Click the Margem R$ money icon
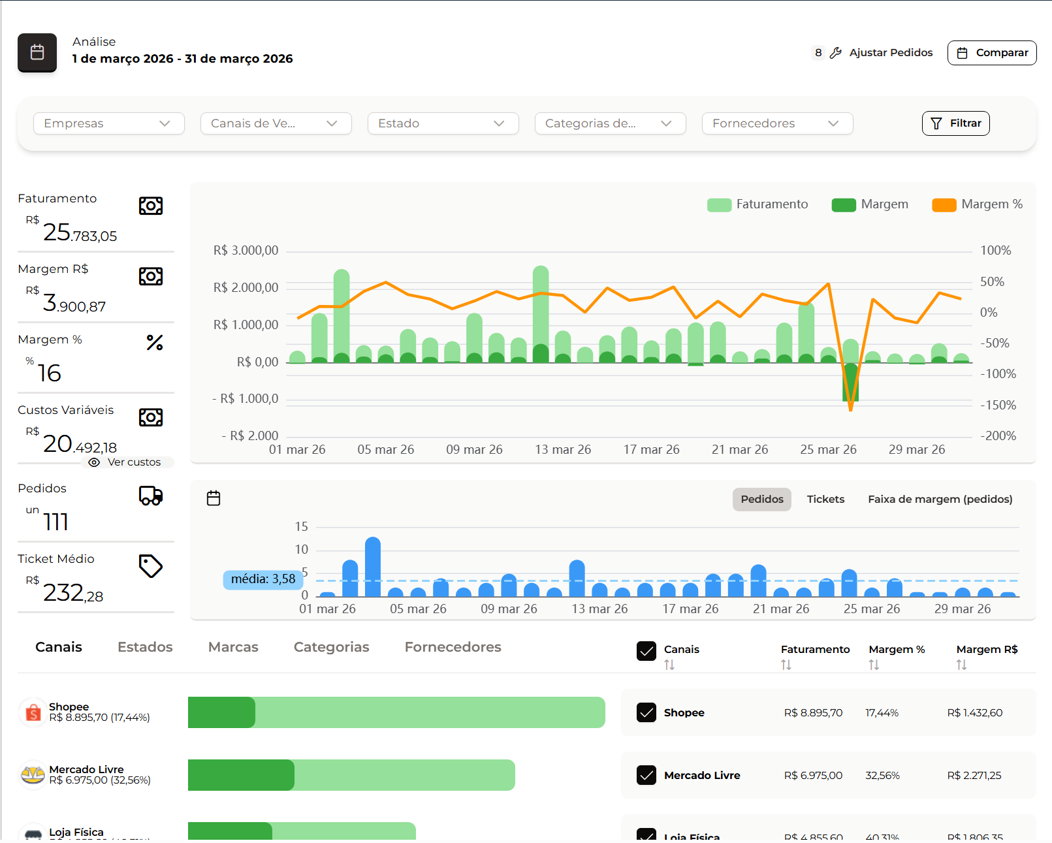The image size is (1052, 843). 151,276
